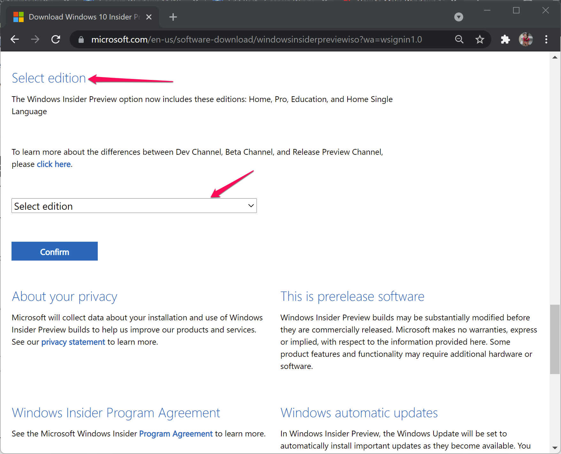
Task: Follow the 'click here' channel link
Action: click(x=54, y=164)
